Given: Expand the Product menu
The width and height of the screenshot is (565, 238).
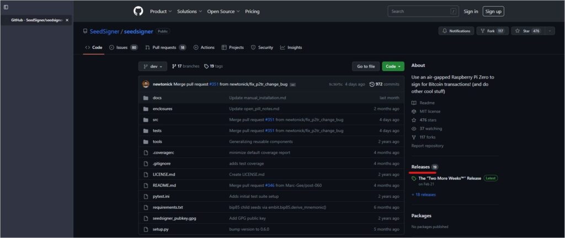Looking at the screenshot, I should [161, 12].
